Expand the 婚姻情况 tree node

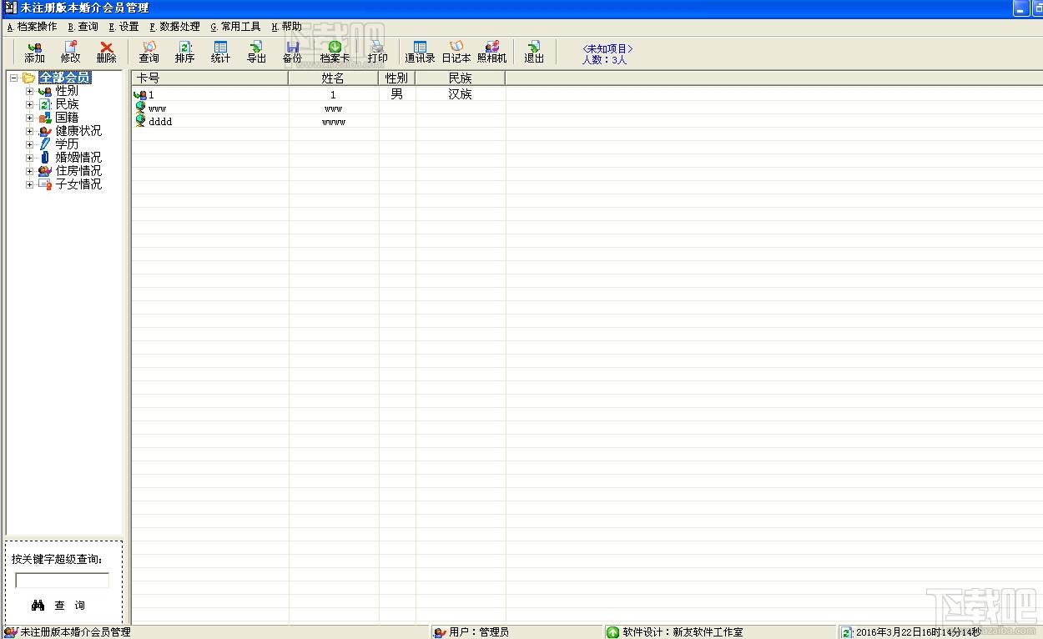point(30,158)
